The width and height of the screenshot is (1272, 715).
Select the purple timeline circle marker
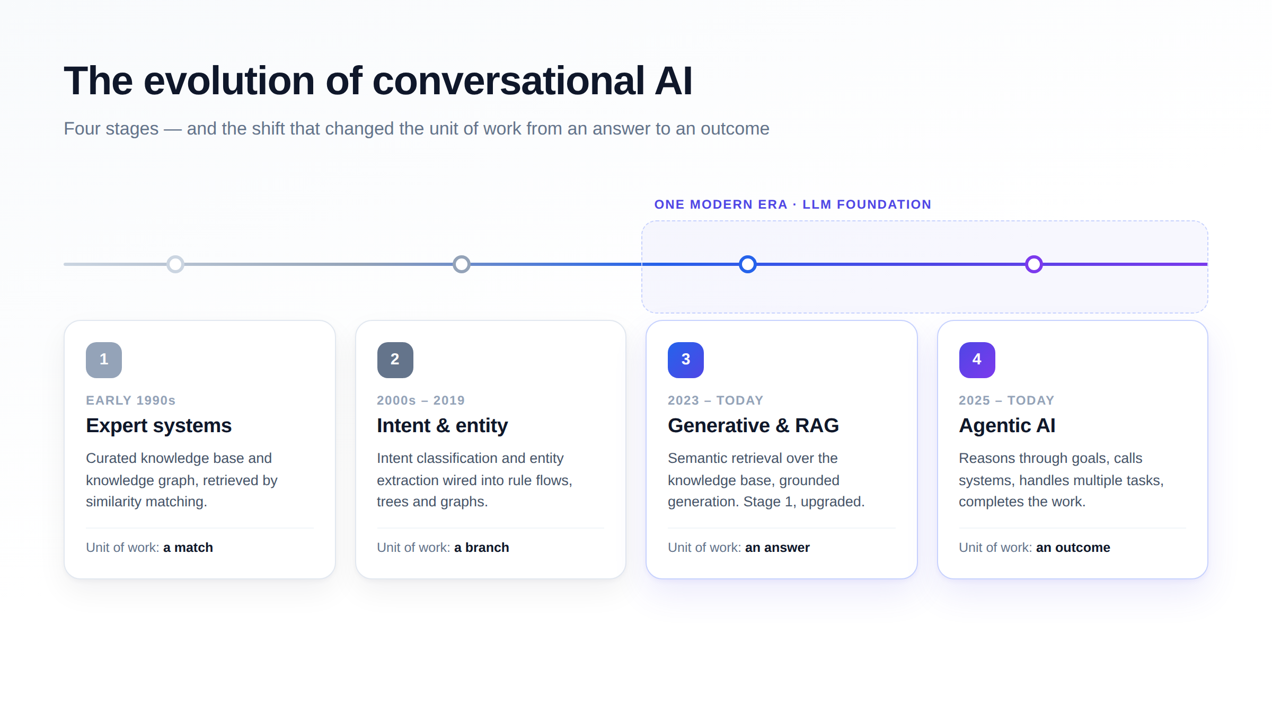1034,264
